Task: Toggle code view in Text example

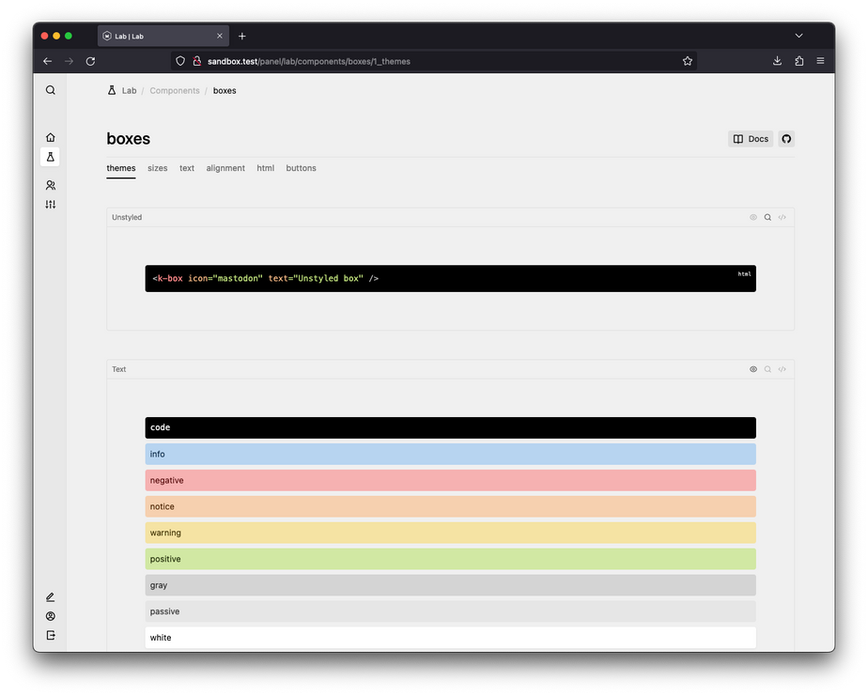Action: (783, 370)
